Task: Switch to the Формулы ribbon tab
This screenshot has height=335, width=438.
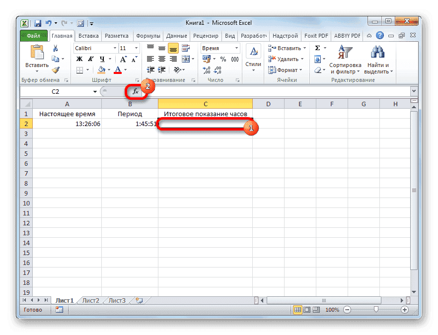Action: (149, 35)
